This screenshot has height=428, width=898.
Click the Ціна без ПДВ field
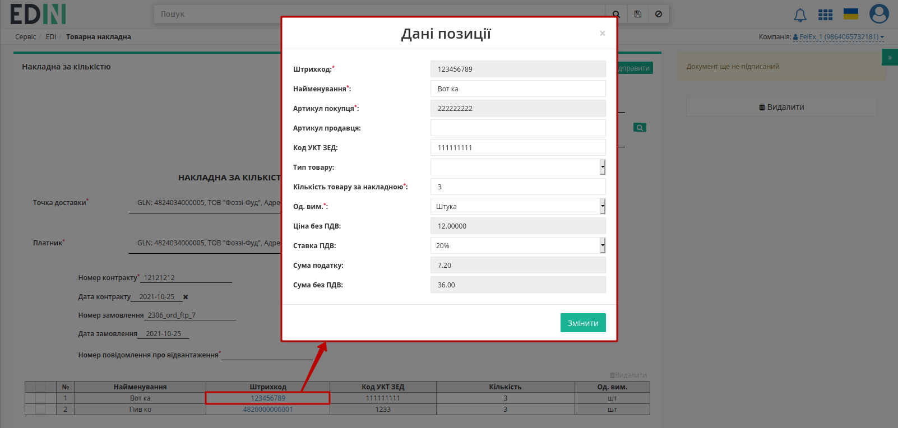click(518, 226)
